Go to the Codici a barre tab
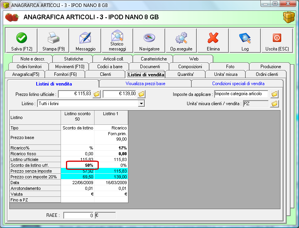This screenshot has width=299, height=228. (110, 67)
